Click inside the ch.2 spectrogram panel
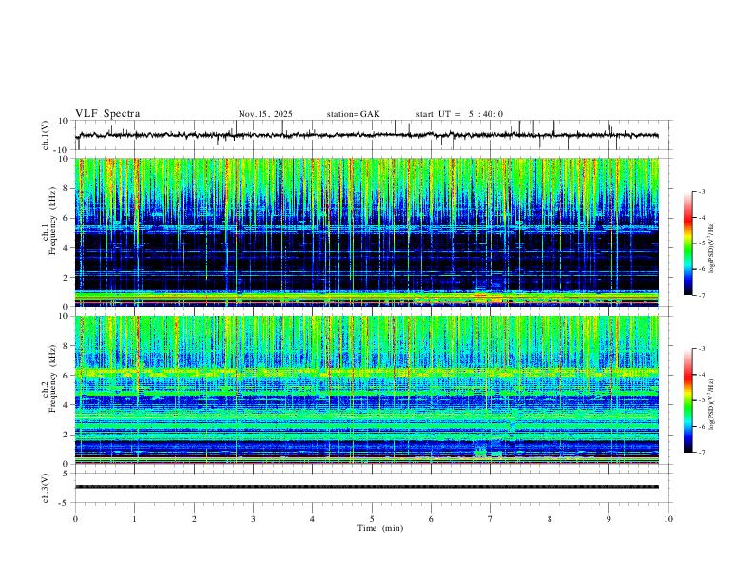This screenshot has height=582, width=753. pyautogui.click(x=367, y=390)
